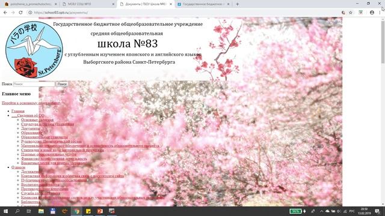Open the 'Финансово-хозяйственная деятельность' link
The width and height of the screenshot is (385, 216).
(x=54, y=158)
